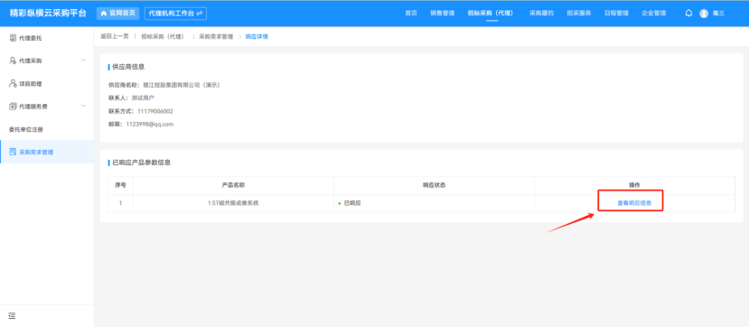Open the 首页 top navigation tab
The height and width of the screenshot is (327, 749).
click(x=411, y=14)
